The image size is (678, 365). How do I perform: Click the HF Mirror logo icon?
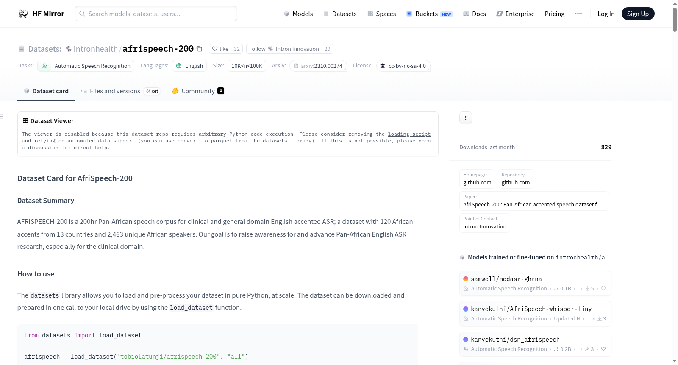23,14
